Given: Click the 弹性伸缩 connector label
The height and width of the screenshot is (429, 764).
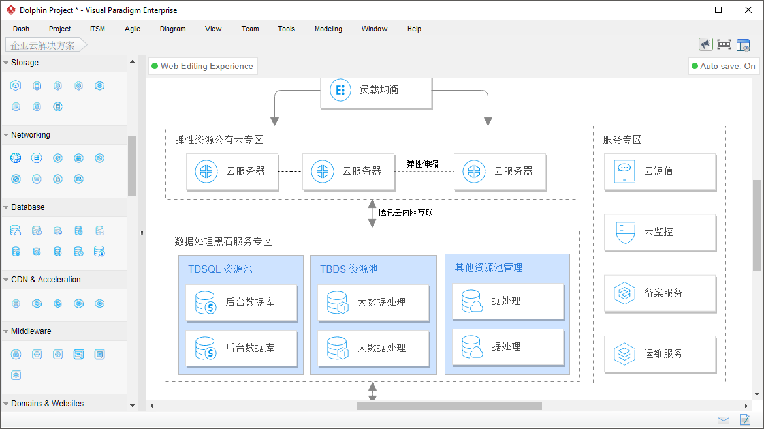Looking at the screenshot, I should click(x=422, y=164).
